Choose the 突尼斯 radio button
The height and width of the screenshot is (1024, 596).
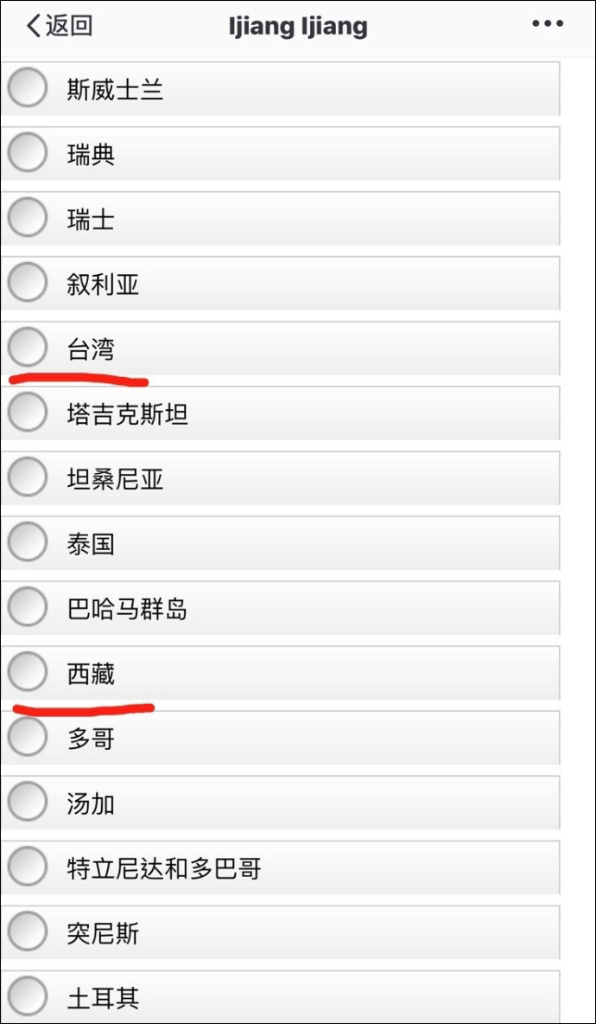pos(28,931)
